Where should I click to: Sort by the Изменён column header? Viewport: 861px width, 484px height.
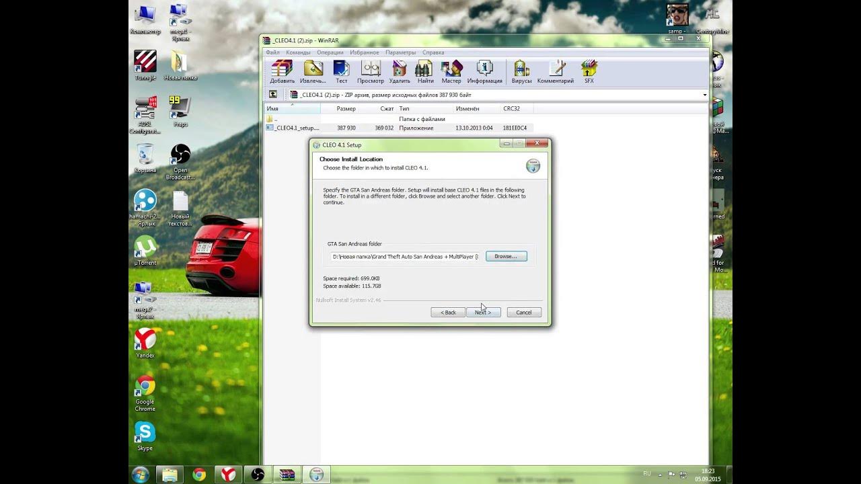tap(477, 108)
